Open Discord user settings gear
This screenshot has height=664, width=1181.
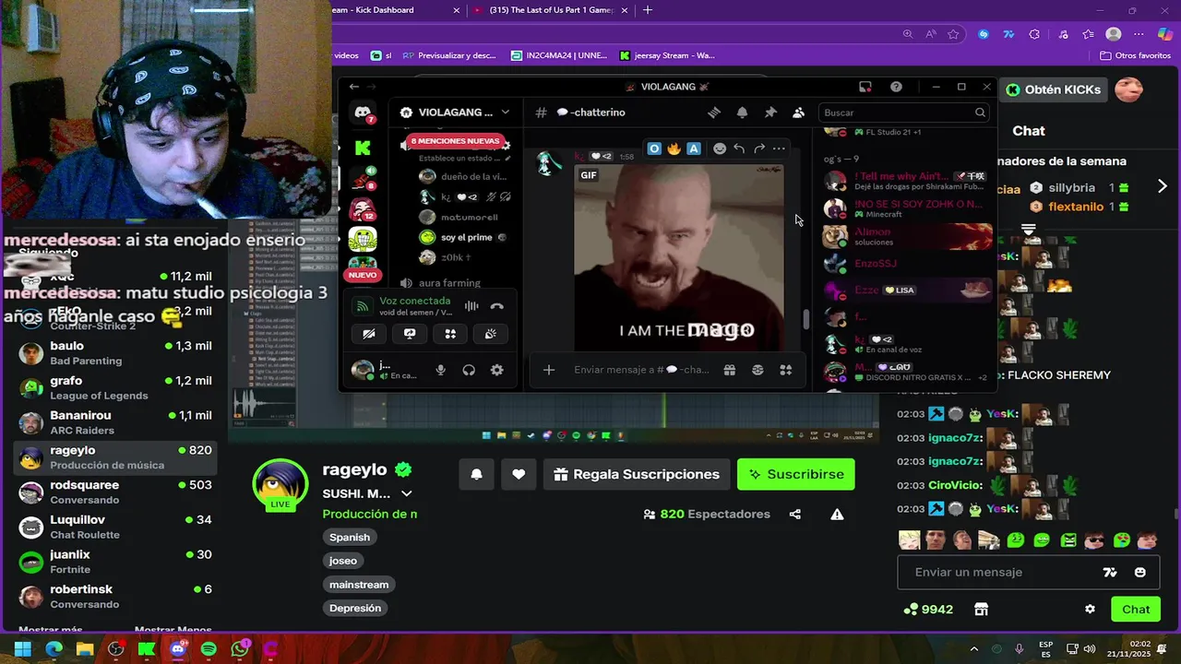click(496, 370)
